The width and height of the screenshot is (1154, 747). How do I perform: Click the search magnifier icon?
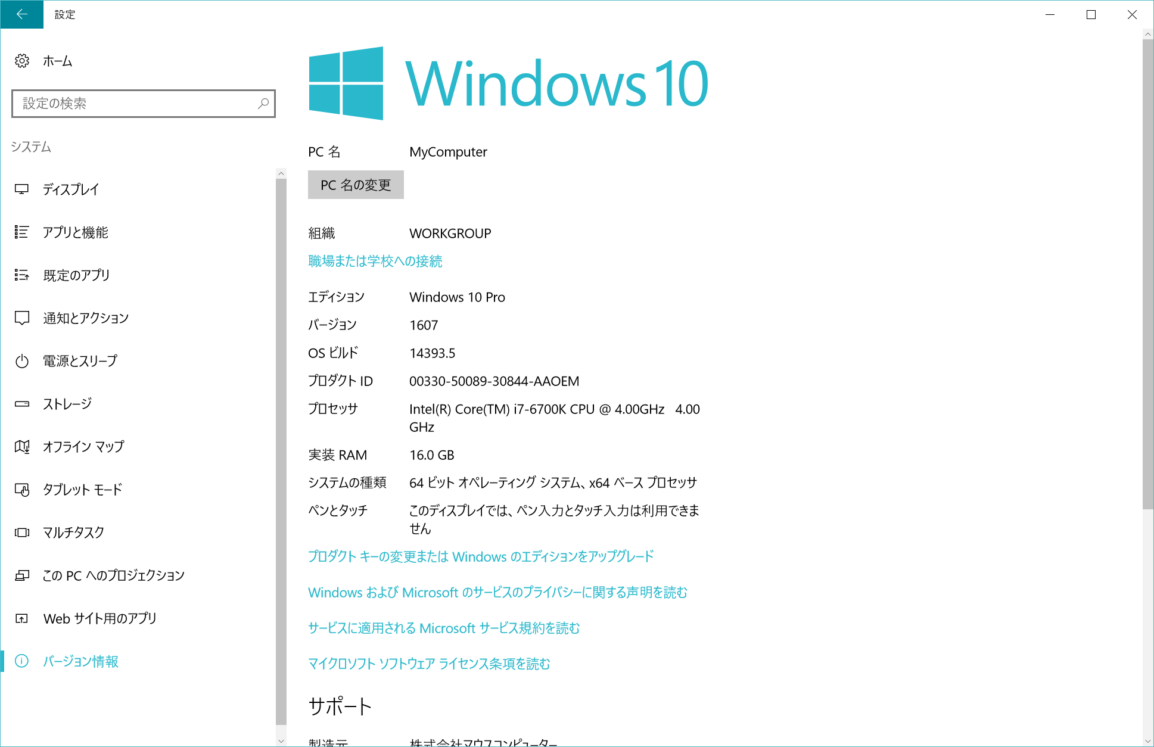[263, 104]
